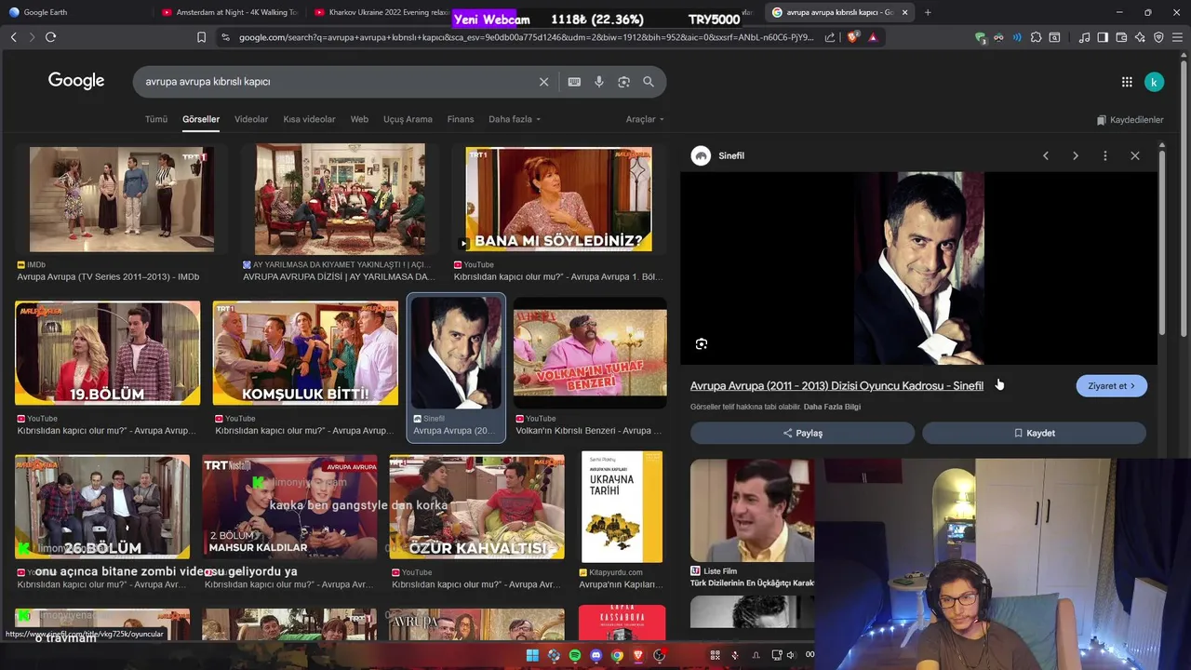The image size is (1191, 670).
Task: Open 'Daha Fazla Bilgi' copyright link
Action: [832, 407]
